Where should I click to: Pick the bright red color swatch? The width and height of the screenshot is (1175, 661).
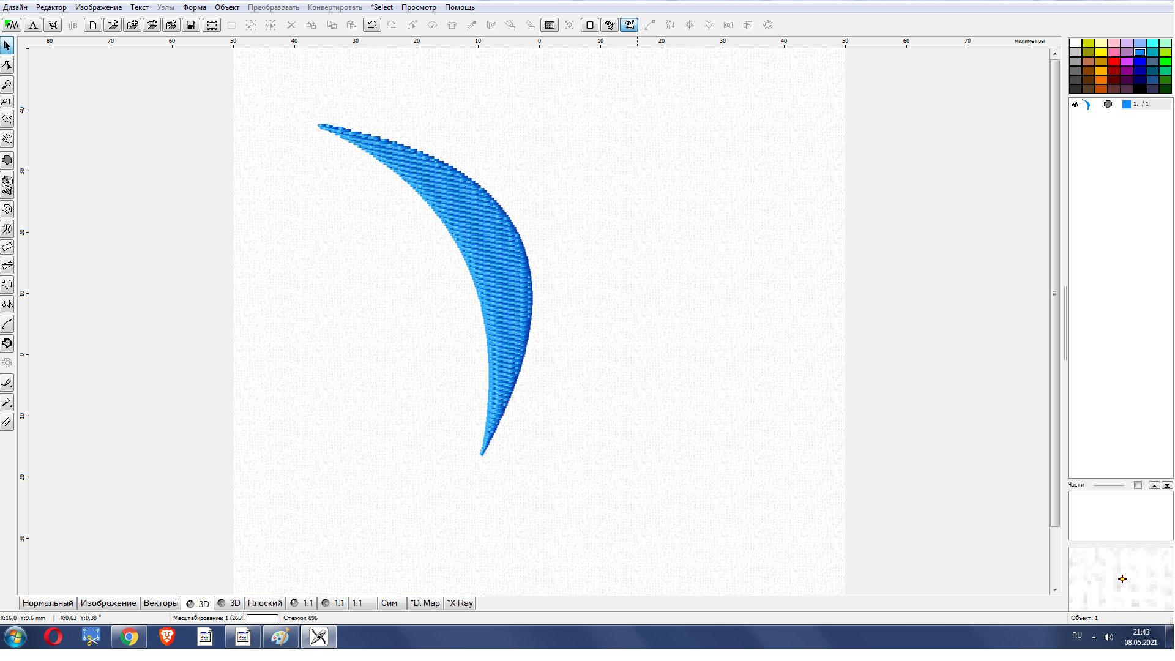(x=1114, y=61)
